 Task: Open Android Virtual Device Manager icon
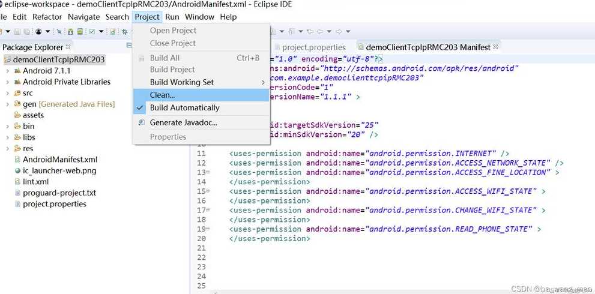click(80, 31)
